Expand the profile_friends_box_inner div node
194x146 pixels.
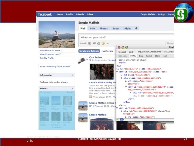click(130, 93)
